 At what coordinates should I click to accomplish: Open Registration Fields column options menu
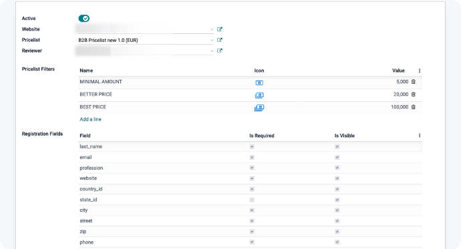coord(420,136)
